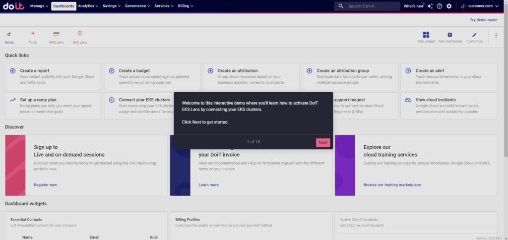Click the DoiT logo in header
This screenshot has width=508, height=240.
point(13,6)
